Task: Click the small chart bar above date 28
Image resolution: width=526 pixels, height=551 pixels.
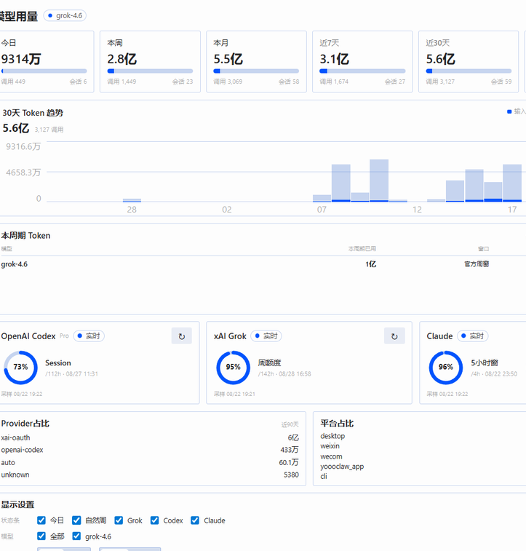Action: pyautogui.click(x=132, y=200)
